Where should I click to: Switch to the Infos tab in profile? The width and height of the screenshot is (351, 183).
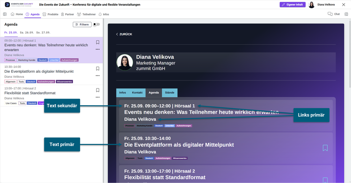[x=122, y=93]
